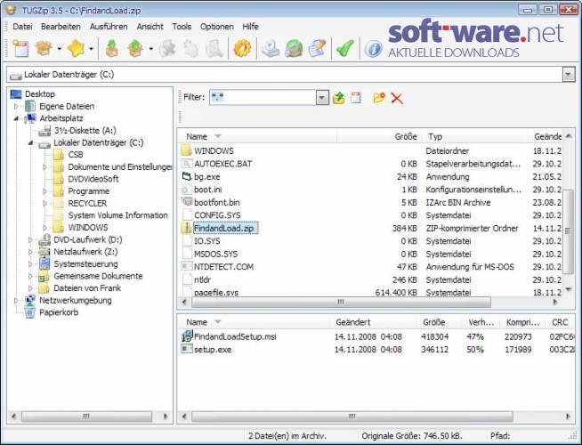Click the open archive box icon

44,48
